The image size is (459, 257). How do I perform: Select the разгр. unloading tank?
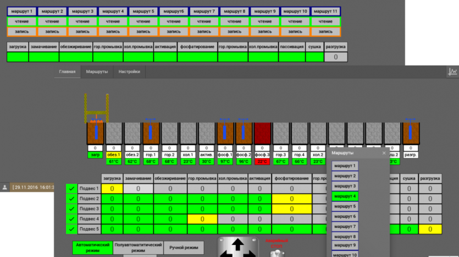click(x=410, y=134)
